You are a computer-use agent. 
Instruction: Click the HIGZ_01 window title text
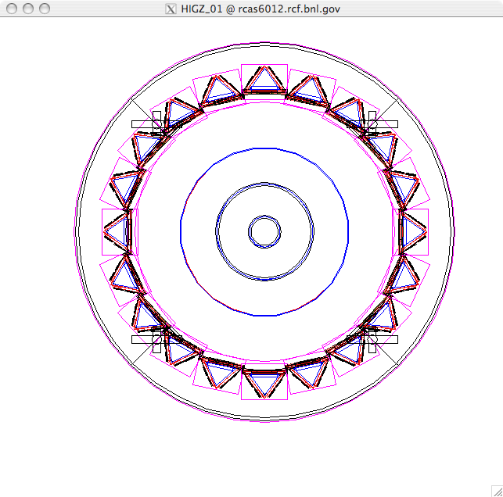(x=260, y=9)
